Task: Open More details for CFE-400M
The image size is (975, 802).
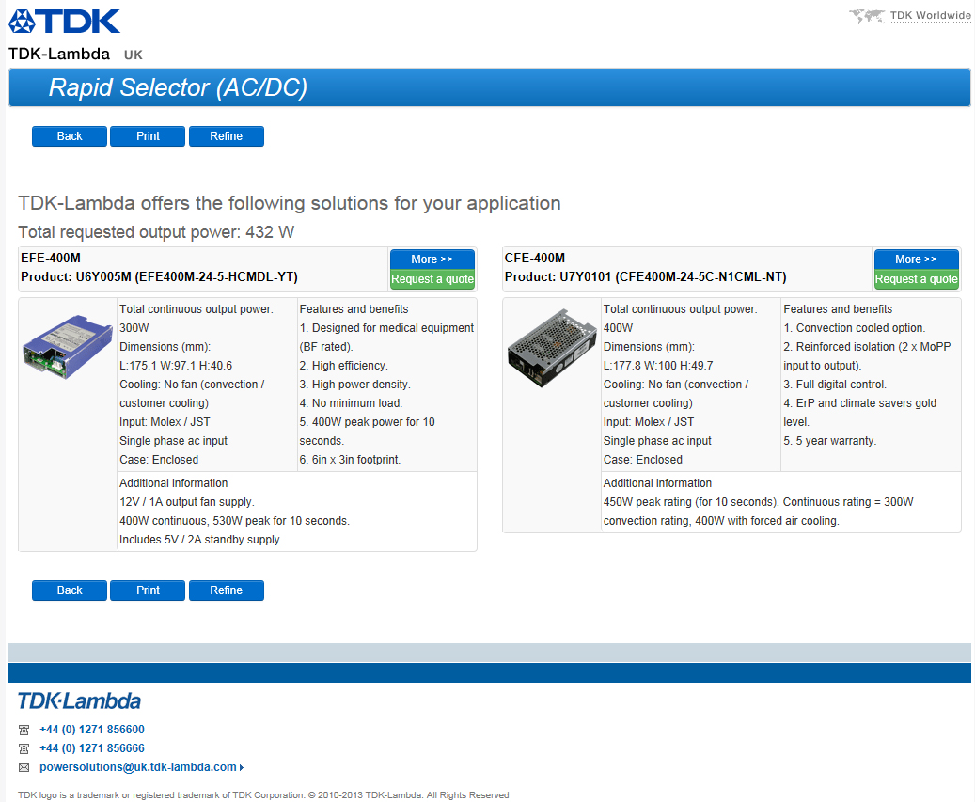Action: click(x=916, y=259)
